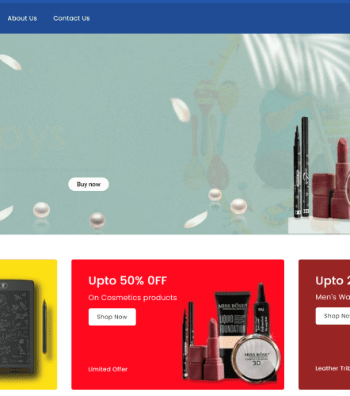Click the lipstick in the hero banner
Viewport: 350px width, 396px height.
(x=340, y=178)
